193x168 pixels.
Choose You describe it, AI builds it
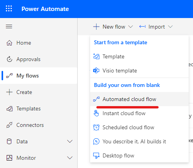tap(139, 141)
